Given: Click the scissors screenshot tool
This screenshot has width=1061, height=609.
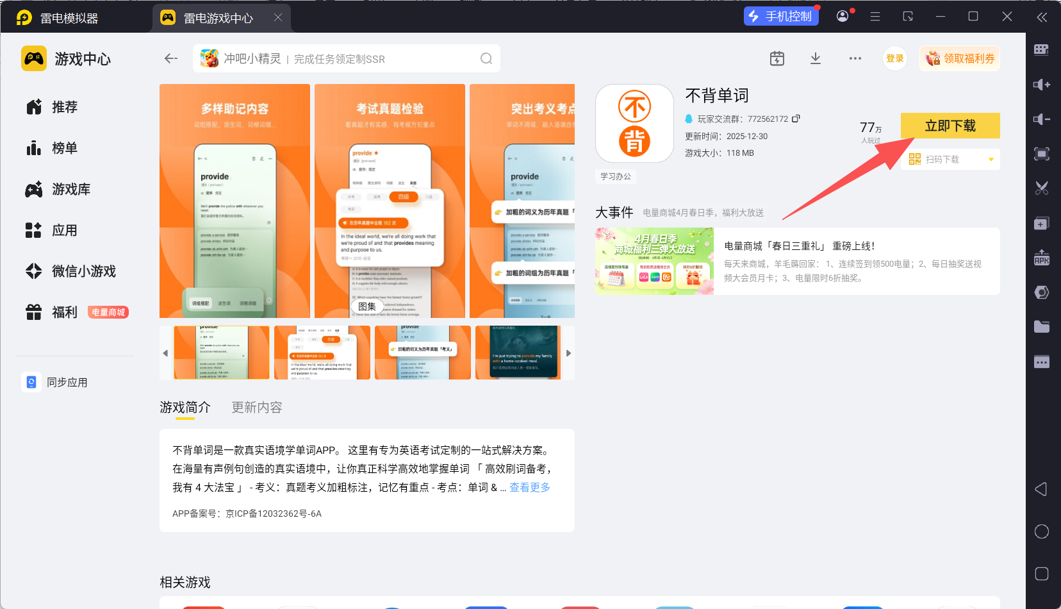Looking at the screenshot, I should coord(1042,188).
